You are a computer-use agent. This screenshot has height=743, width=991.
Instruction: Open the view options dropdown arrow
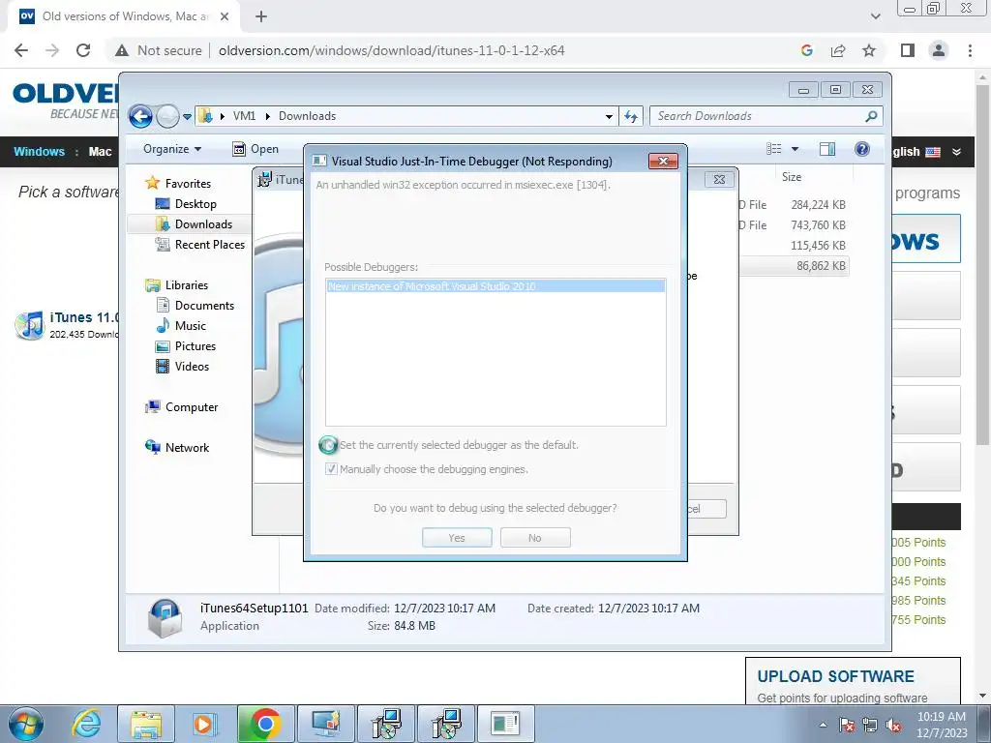point(796,148)
